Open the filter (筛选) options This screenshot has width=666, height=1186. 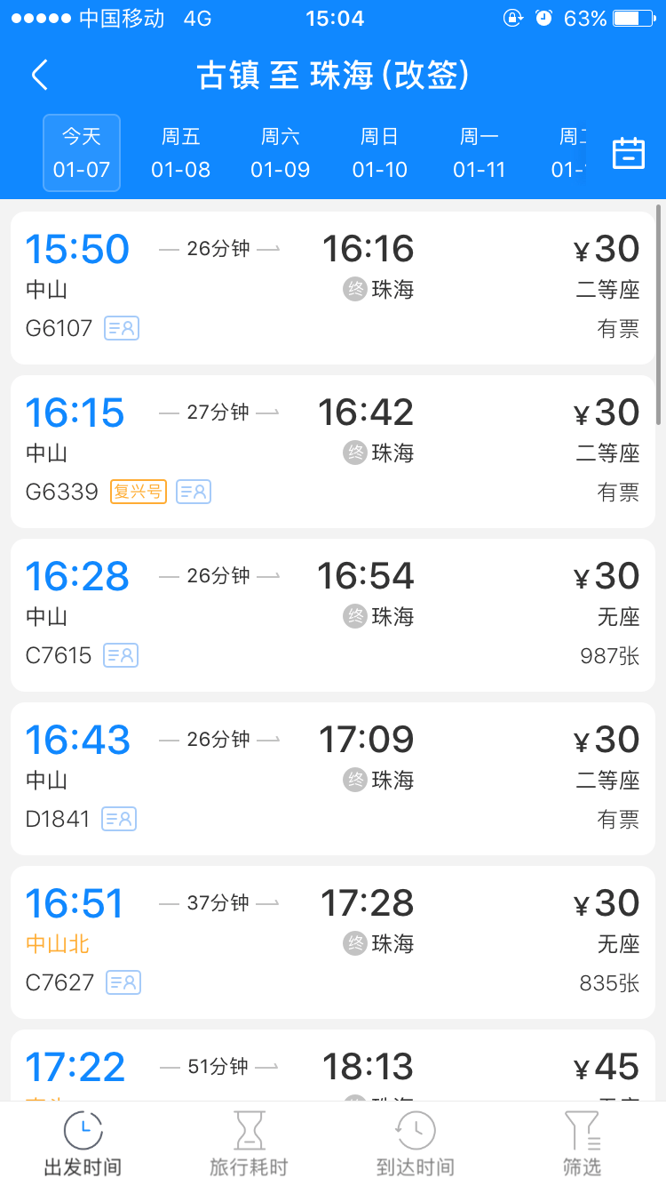[x=582, y=1145]
